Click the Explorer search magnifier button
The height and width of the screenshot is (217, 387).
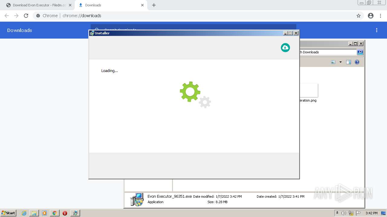tap(360, 52)
